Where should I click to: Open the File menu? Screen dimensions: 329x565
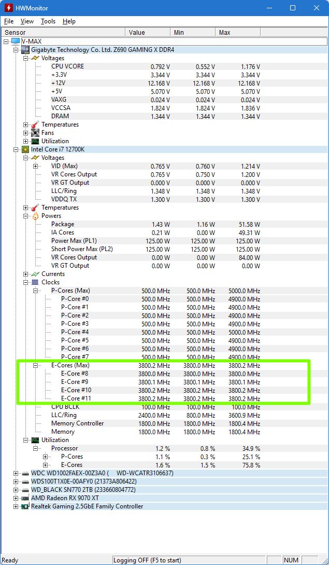point(9,21)
